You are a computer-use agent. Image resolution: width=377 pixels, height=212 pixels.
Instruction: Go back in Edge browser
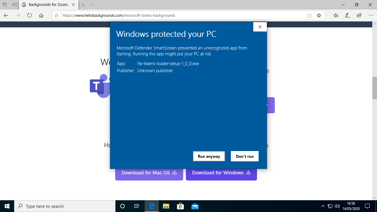pyautogui.click(x=6, y=16)
